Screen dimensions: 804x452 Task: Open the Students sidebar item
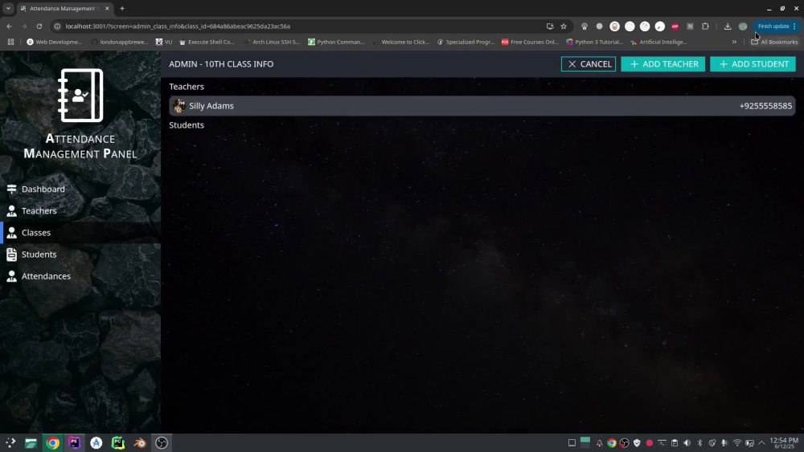click(80, 255)
